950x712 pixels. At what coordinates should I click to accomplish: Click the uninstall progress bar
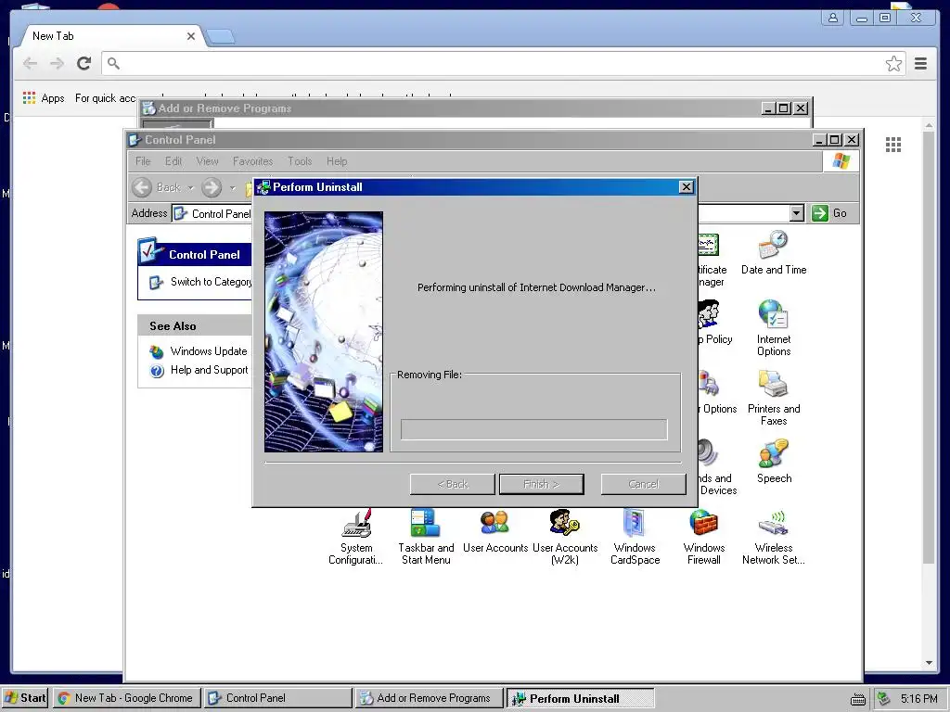pos(533,429)
